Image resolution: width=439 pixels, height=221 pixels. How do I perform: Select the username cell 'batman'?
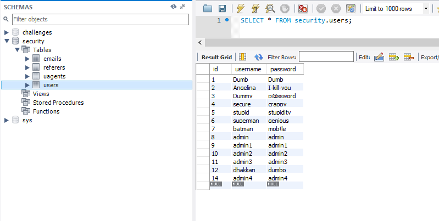[249, 129]
